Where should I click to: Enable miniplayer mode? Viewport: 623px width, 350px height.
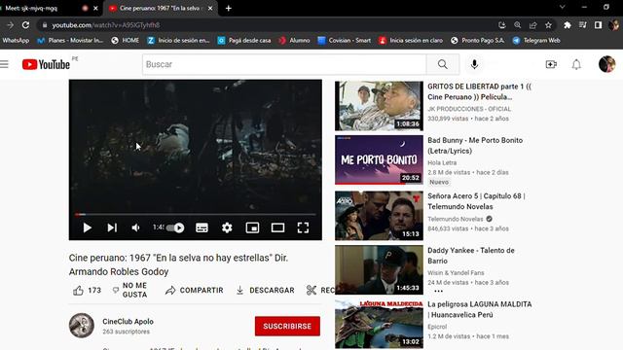pos(252,227)
